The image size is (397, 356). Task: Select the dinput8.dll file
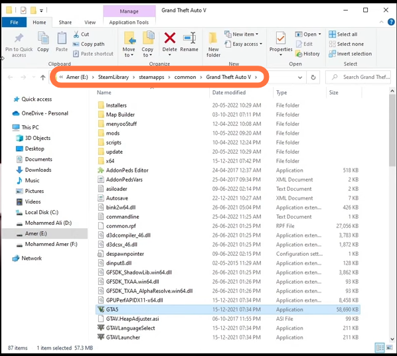tap(118, 263)
